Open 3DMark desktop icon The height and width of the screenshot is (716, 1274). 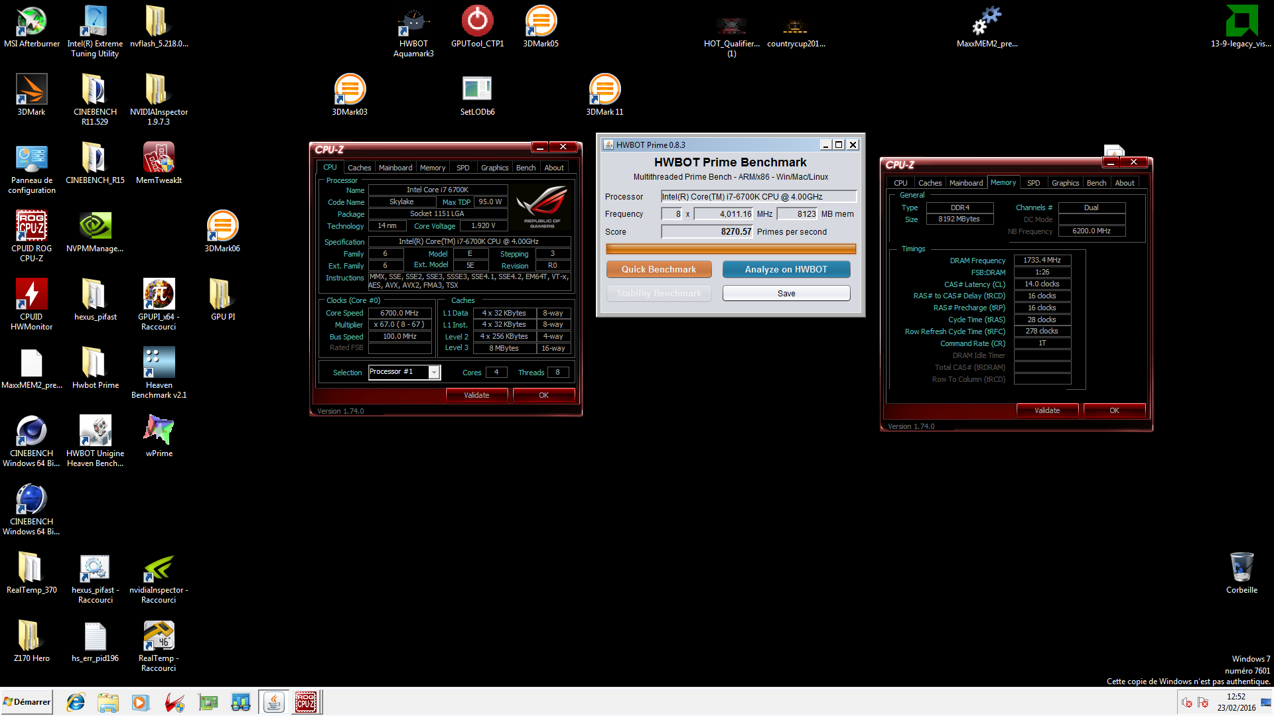31,95
